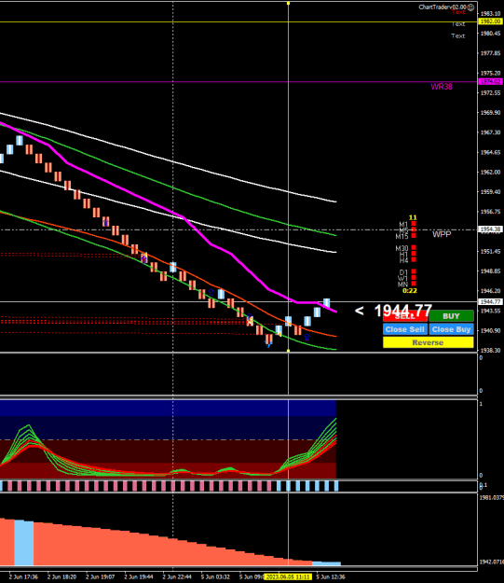Click the red SELL button
504x583 pixels.
click(405, 316)
